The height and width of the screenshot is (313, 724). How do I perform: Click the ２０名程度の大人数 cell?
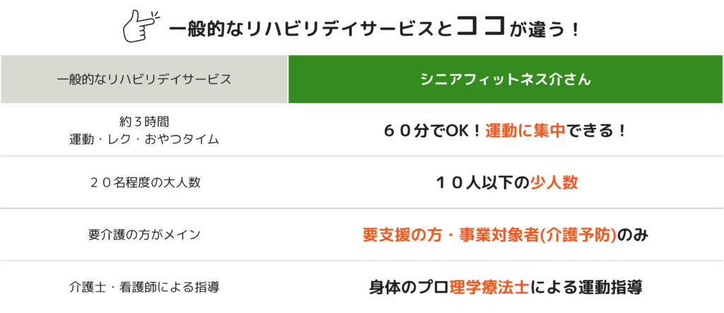[144, 182]
